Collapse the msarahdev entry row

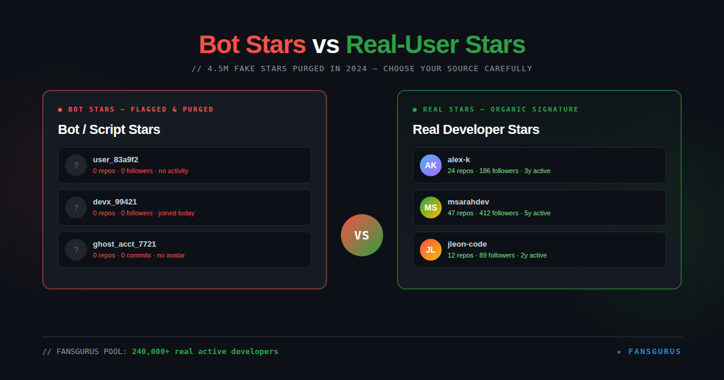click(x=539, y=207)
